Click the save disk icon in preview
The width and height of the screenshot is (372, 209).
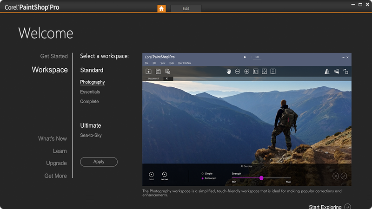tap(158, 72)
